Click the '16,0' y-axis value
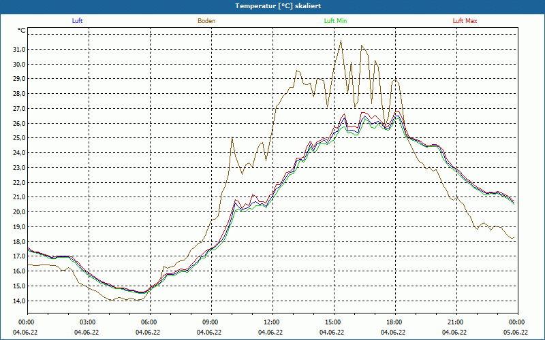Screen dimensions: 545x340 [x=19, y=271]
